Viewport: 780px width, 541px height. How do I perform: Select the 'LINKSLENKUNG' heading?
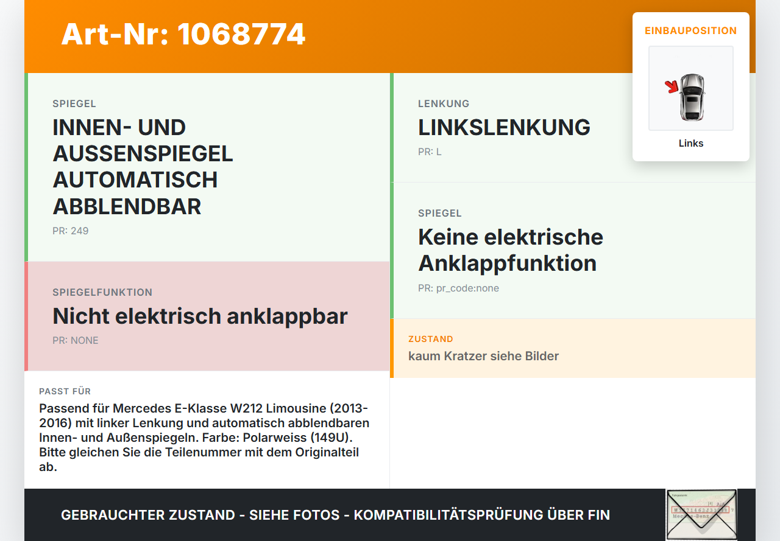[x=504, y=127]
